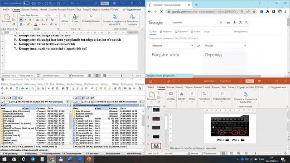Screen dimensions: 290x163
Task: Click Создать и поделиться Adobe PDF in Word
Action: (x=115, y=20)
